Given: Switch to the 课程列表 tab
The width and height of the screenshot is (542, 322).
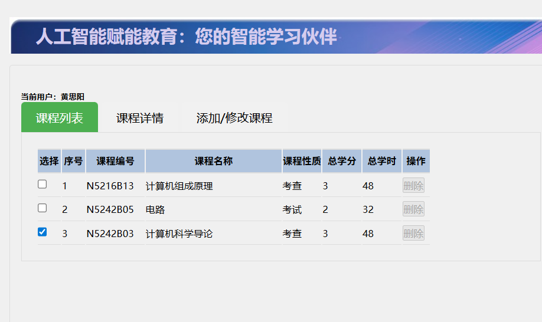Looking at the screenshot, I should click(59, 117).
